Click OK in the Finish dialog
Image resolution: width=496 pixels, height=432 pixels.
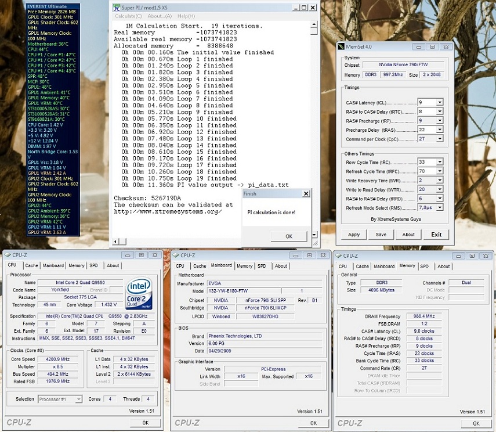pos(289,236)
